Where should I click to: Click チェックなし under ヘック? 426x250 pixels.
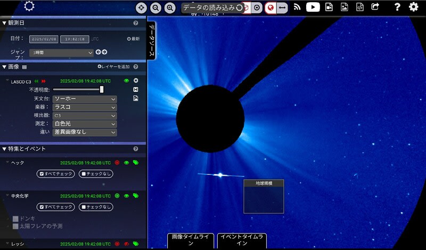click(x=96, y=174)
